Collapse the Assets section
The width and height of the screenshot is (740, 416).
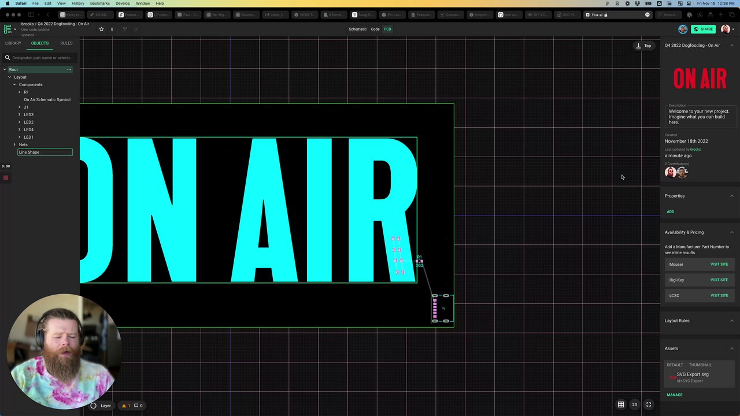pos(732,348)
